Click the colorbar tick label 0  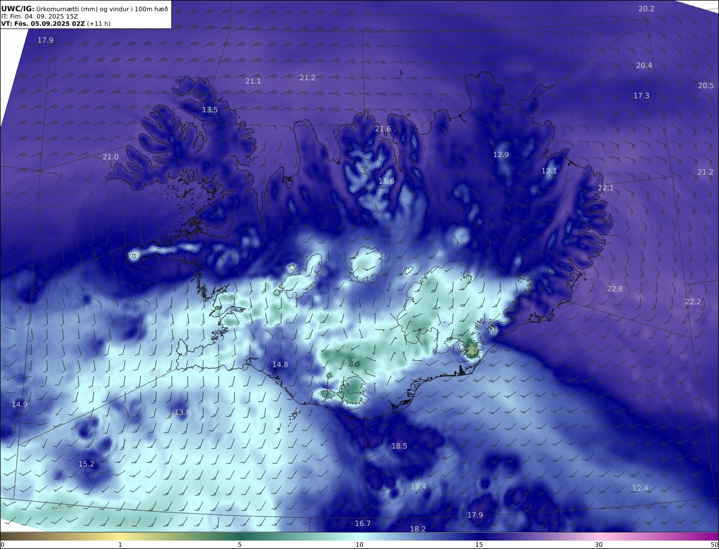(x=2, y=545)
